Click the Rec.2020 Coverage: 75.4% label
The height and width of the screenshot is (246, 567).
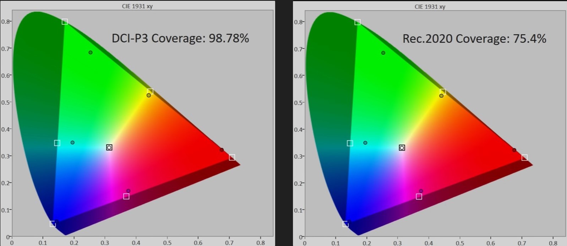[474, 38]
